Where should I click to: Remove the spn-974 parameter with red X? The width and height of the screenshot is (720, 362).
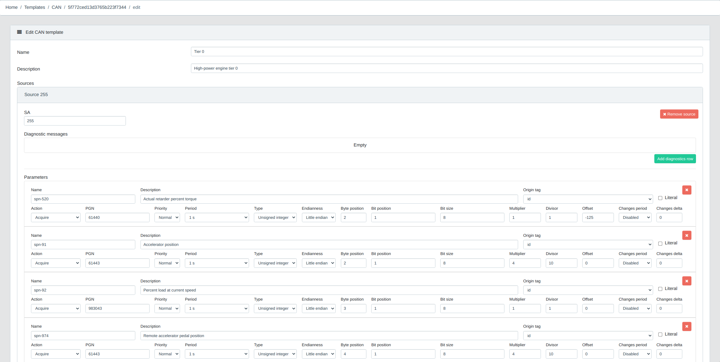pyautogui.click(x=687, y=326)
